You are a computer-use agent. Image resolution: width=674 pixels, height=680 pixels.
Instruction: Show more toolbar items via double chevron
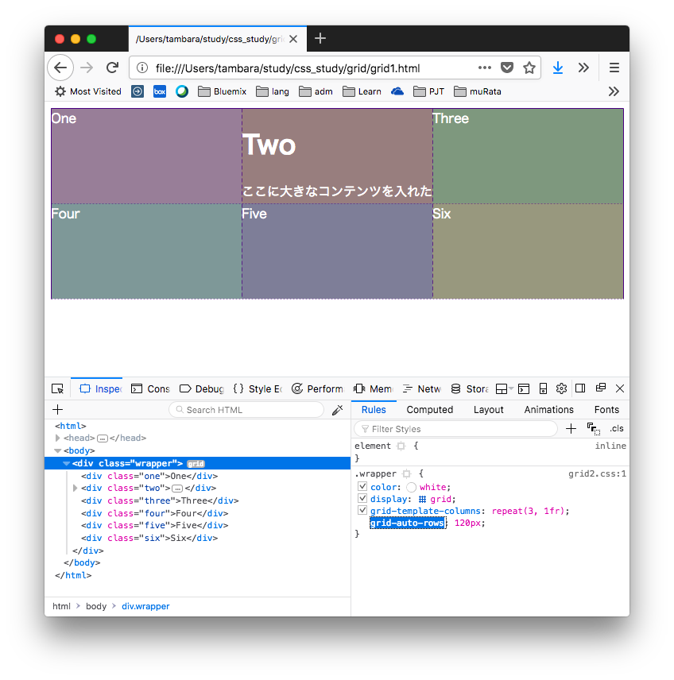pos(583,68)
